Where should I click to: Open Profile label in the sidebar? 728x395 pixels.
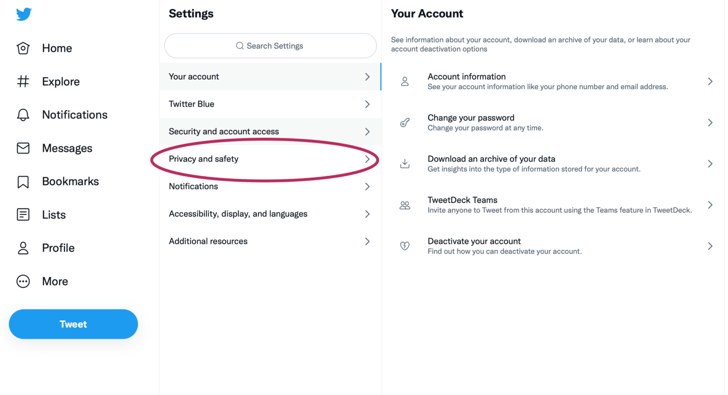58,248
